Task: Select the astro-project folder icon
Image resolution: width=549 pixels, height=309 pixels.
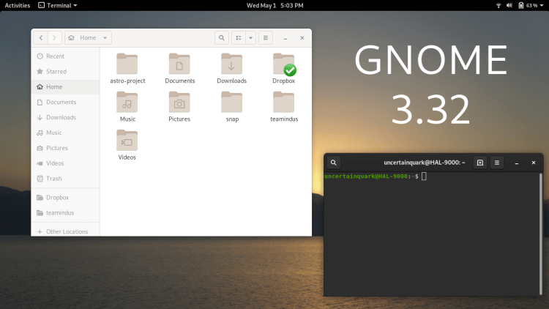Action: point(127,64)
